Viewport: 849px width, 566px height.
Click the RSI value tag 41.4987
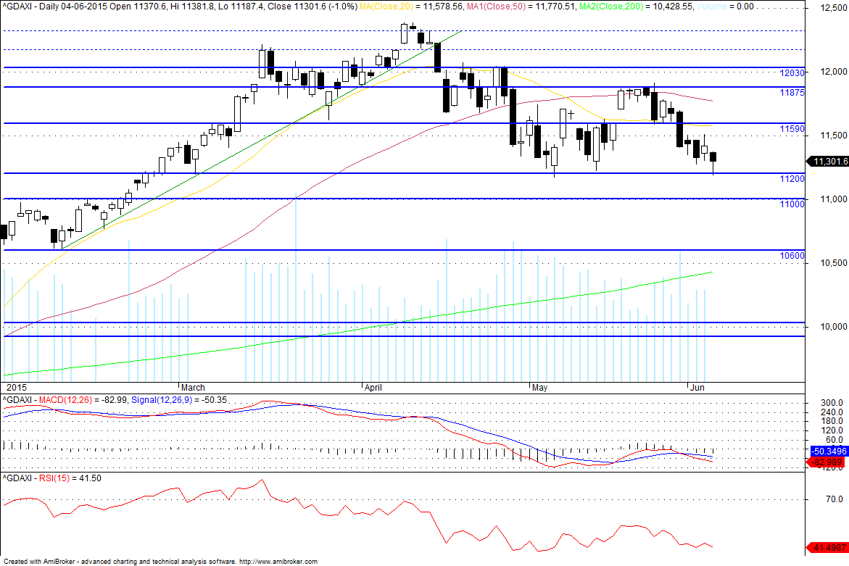(828, 548)
